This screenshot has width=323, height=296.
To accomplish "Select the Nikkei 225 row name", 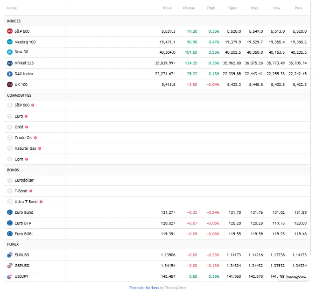I will coord(24,63).
